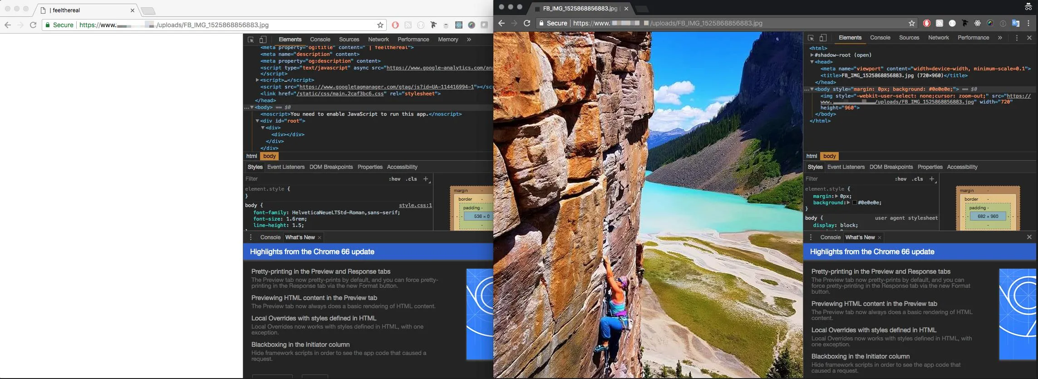Open style.css:1 source link in left Styles

[415, 206]
